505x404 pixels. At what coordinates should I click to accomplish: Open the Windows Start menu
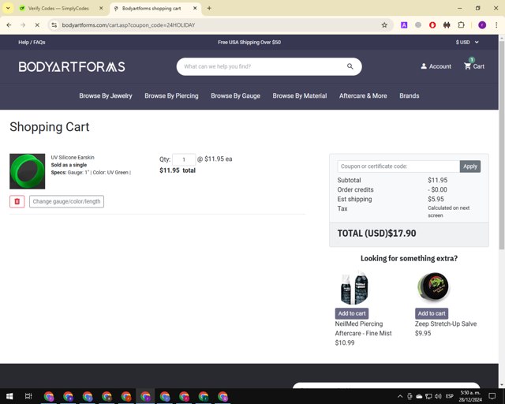point(9,396)
